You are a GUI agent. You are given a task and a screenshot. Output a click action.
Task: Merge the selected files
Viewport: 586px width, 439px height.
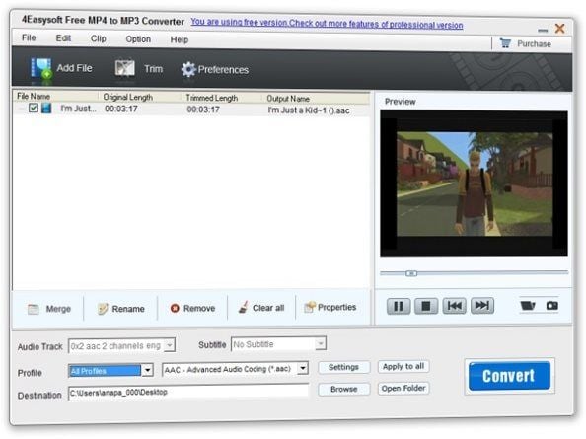coord(49,309)
